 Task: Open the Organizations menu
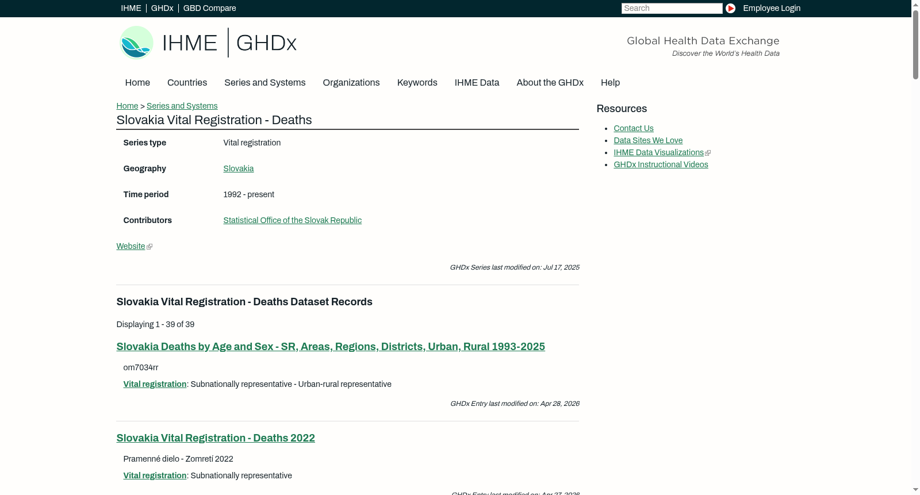[351, 83]
